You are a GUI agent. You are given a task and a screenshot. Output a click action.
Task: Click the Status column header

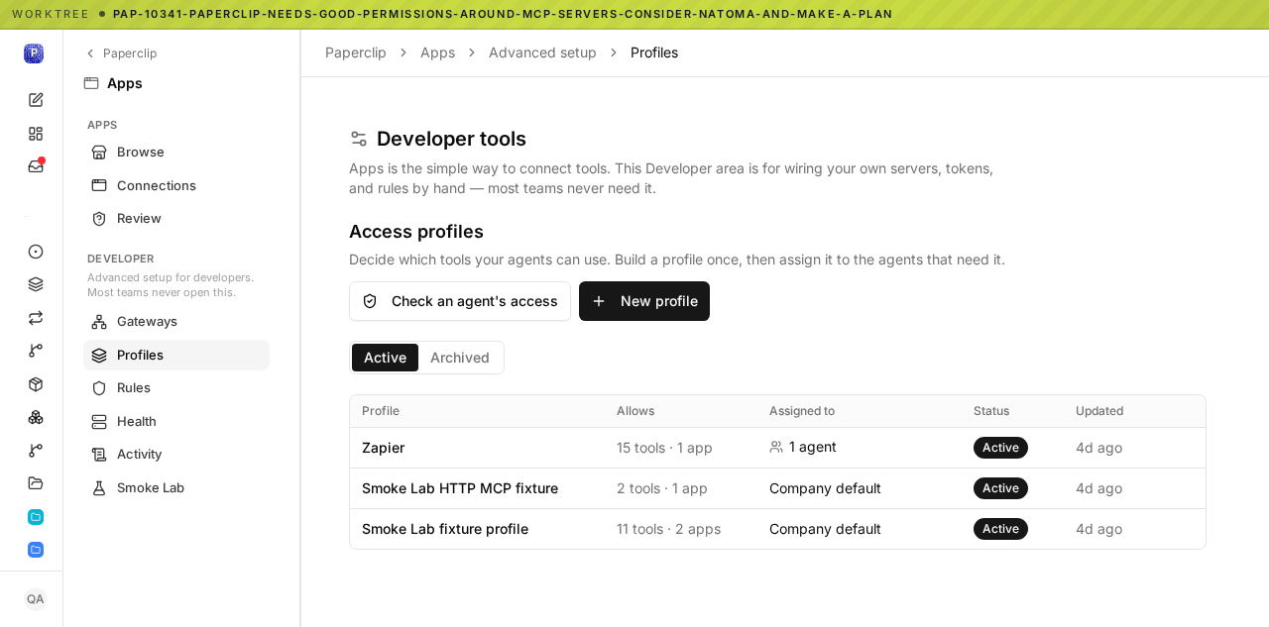click(991, 411)
